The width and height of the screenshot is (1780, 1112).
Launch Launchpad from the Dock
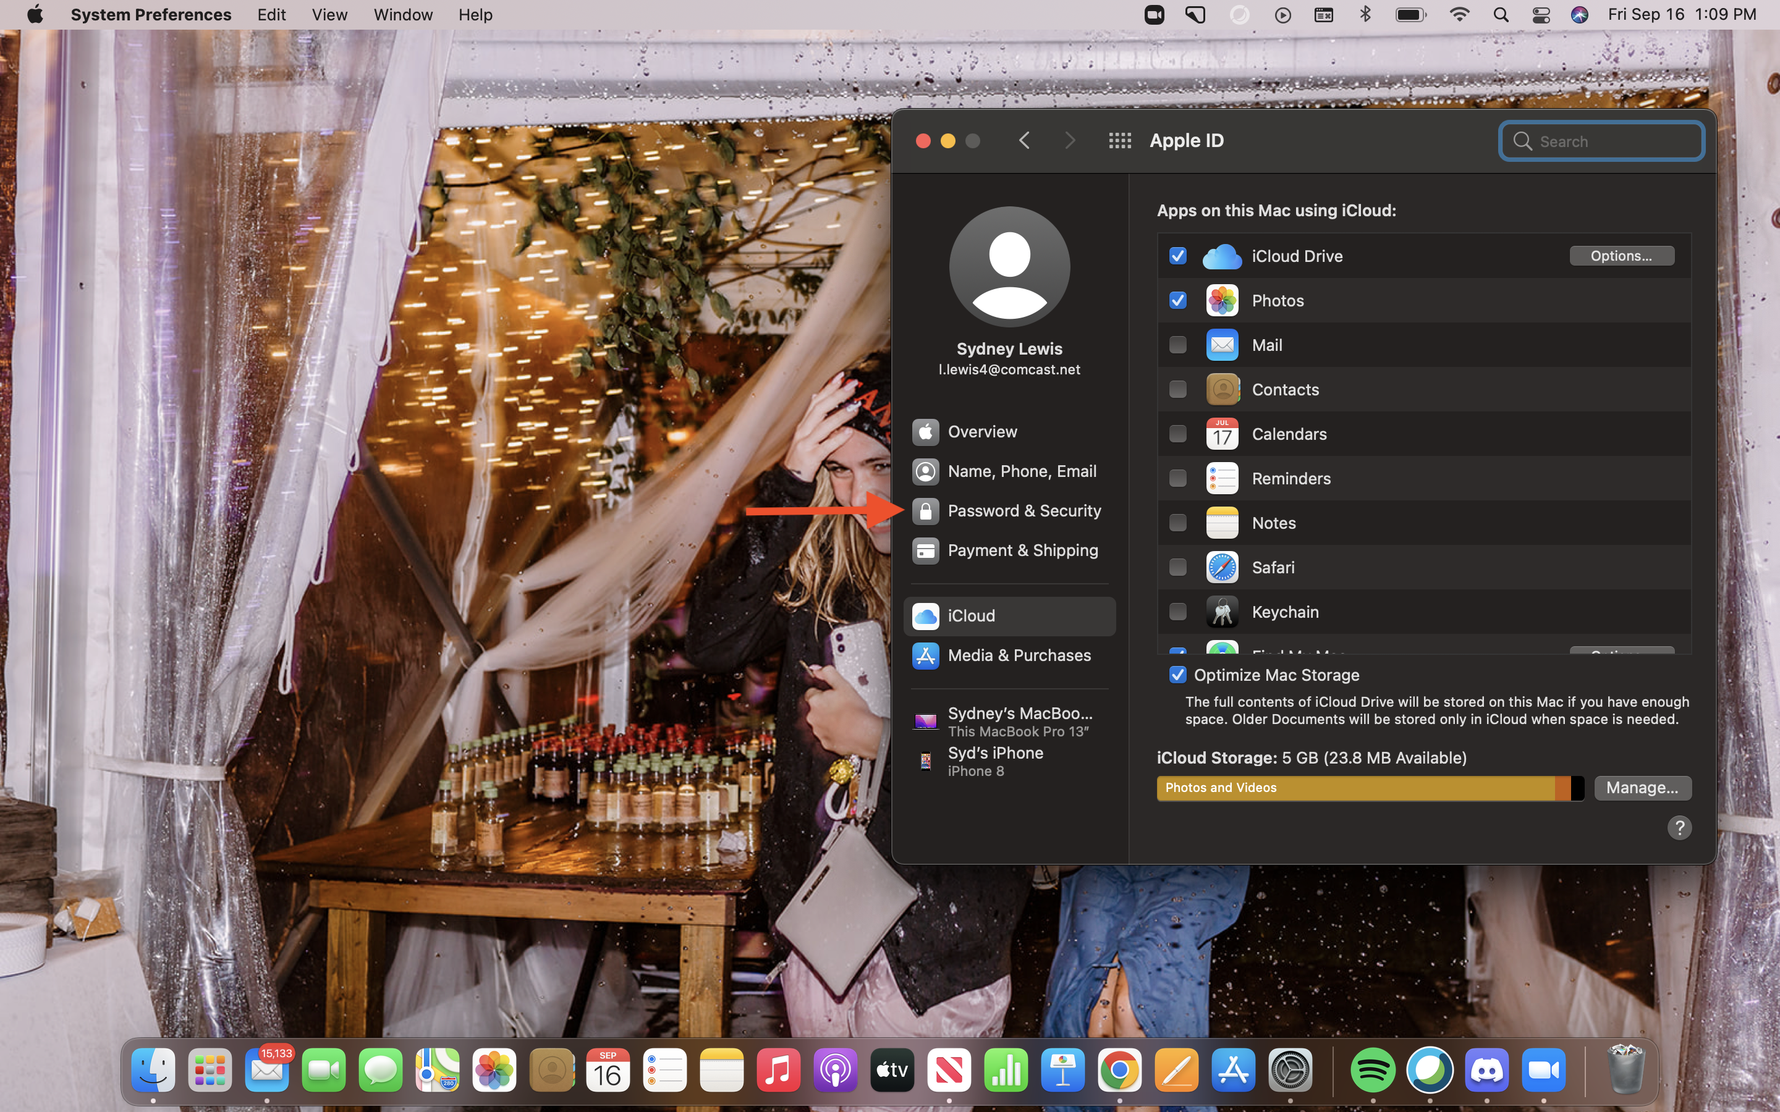[x=210, y=1070]
